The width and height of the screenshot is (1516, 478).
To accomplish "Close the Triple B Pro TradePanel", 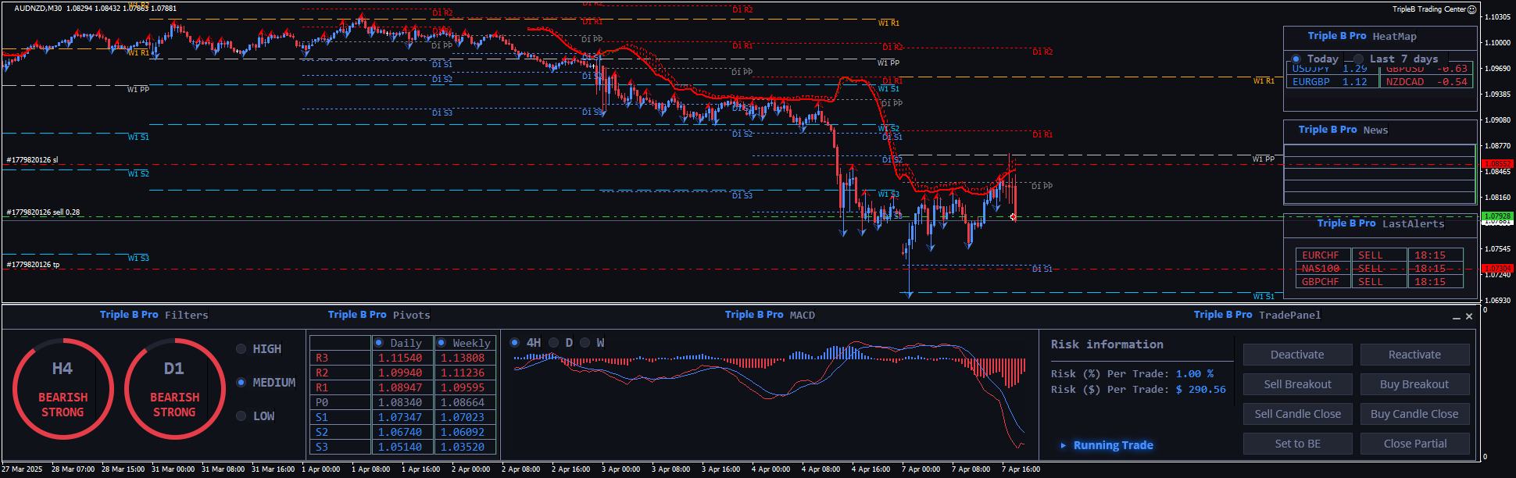I will (1469, 316).
